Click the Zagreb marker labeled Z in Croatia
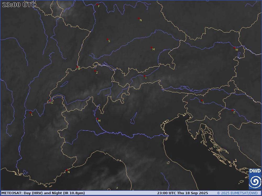Screen dimensions: 262x196 (x=232, y=110)
